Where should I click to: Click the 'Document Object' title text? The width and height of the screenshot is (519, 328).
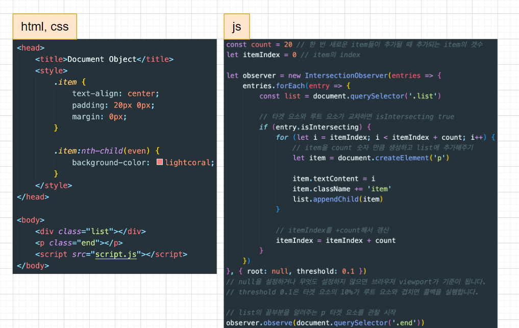pyautogui.click(x=102, y=59)
